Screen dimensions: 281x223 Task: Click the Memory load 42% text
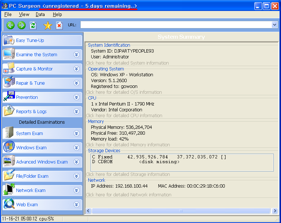[x=110, y=139]
